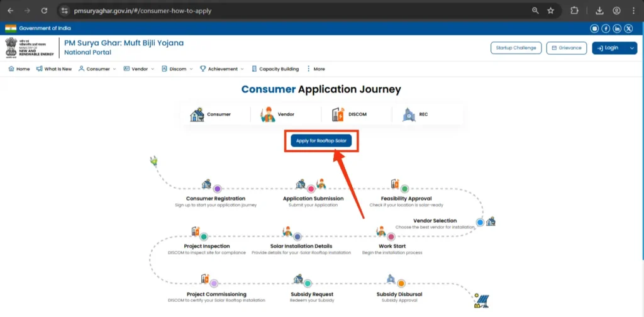
Task: Expand the Consumer menu dropdown
Action: point(97,69)
